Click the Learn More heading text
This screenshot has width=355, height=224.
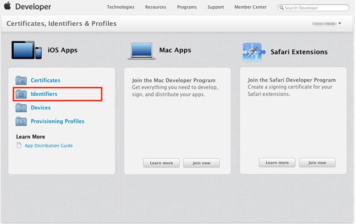[31, 137]
